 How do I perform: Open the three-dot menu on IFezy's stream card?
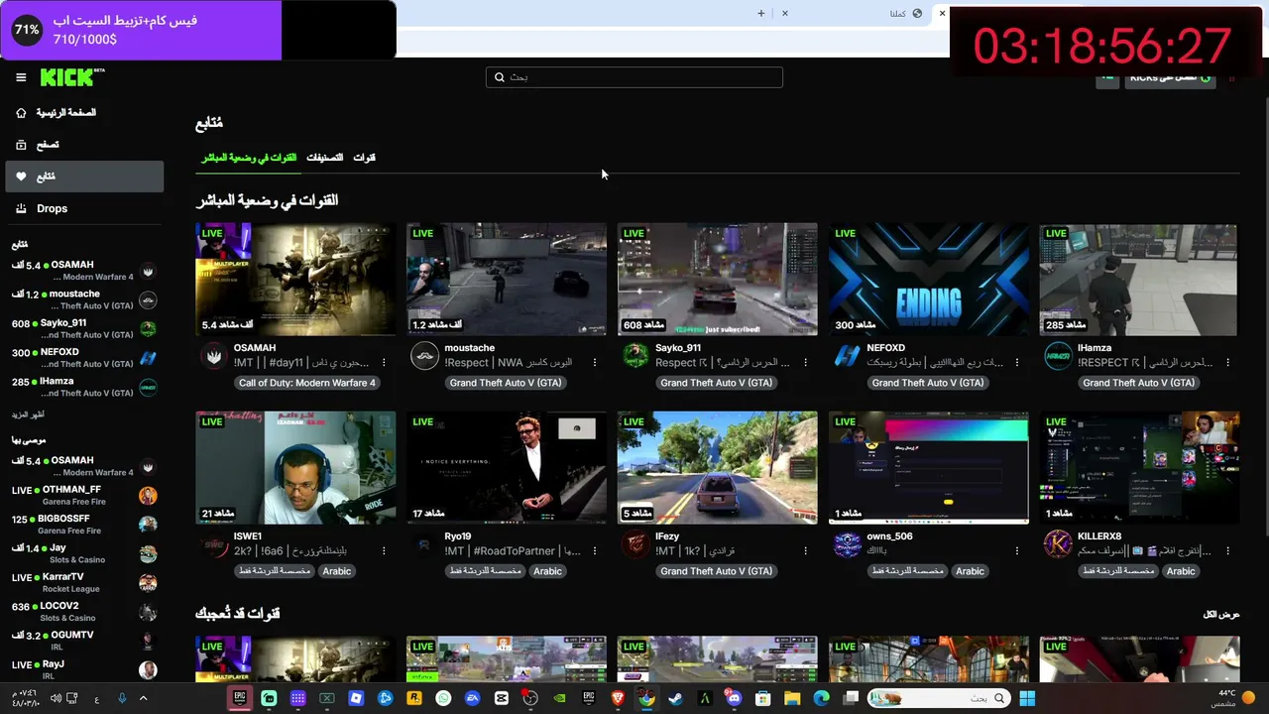[x=806, y=551]
